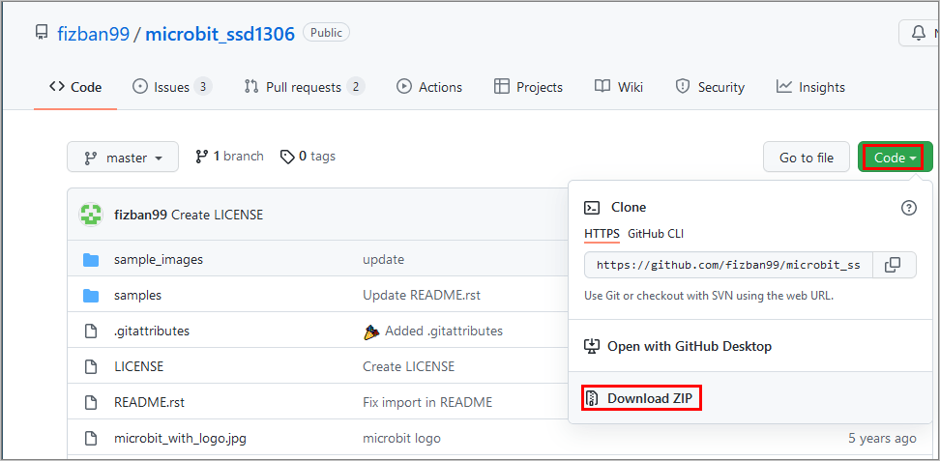Open the fizban99 owner link
Screen dimensions: 940x461
(x=93, y=34)
